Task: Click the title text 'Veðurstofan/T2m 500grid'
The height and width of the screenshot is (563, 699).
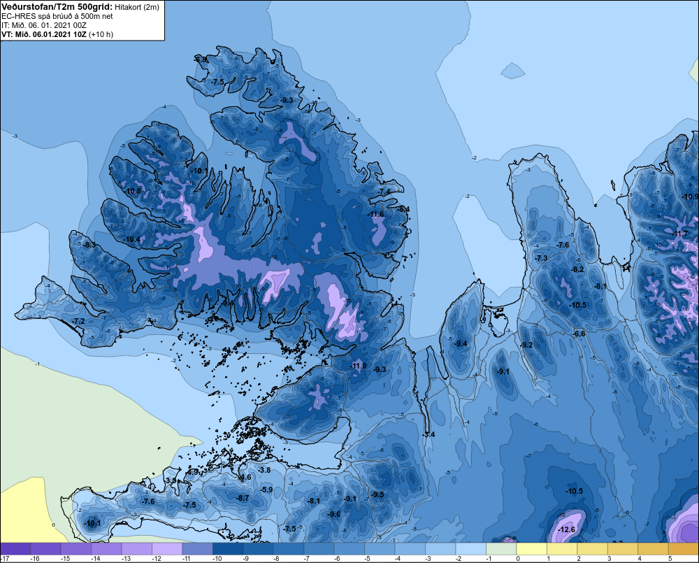Action: [57, 7]
